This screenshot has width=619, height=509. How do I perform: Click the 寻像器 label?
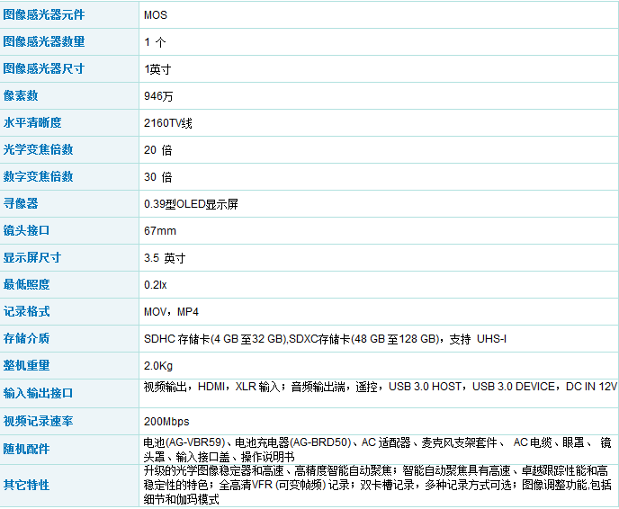(x=21, y=204)
